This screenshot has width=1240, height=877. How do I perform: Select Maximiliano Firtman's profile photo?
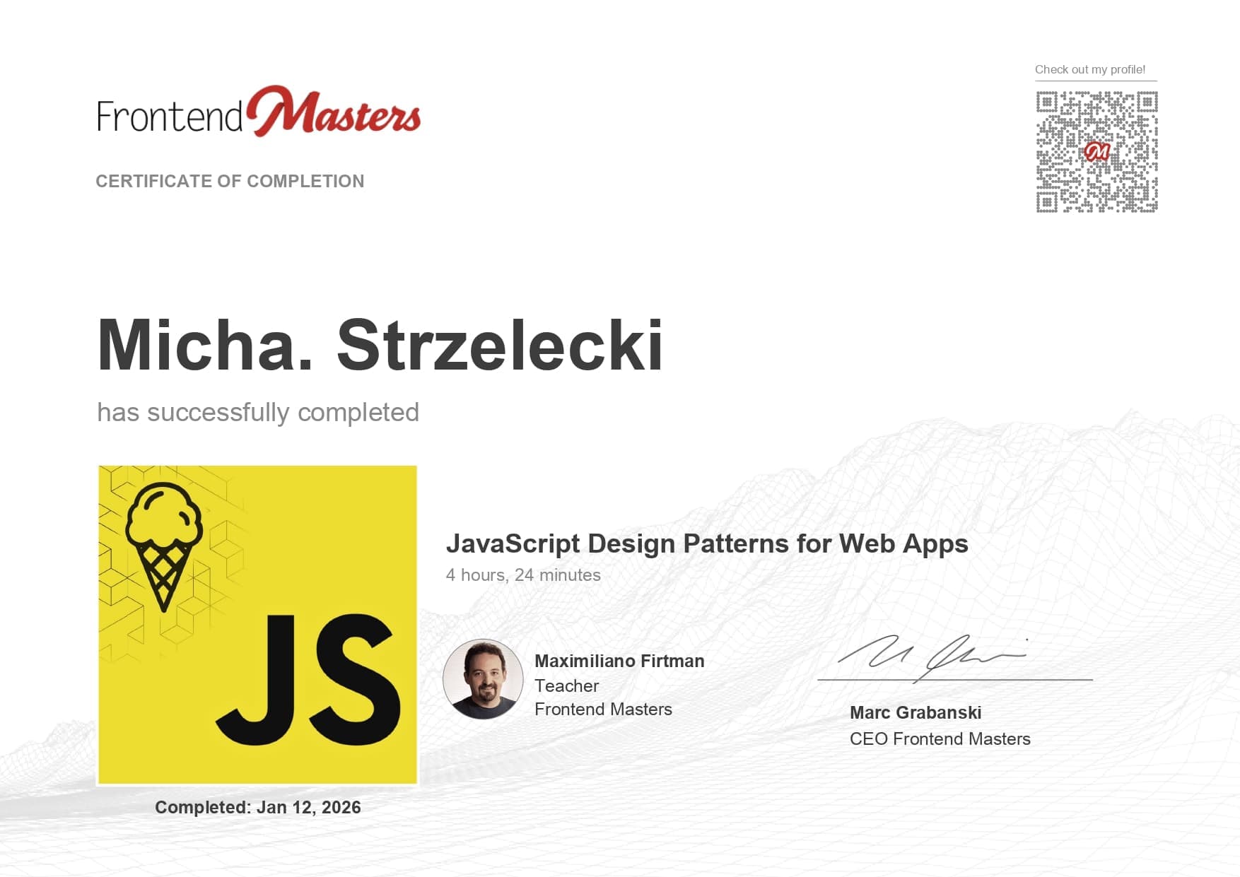[x=481, y=680]
